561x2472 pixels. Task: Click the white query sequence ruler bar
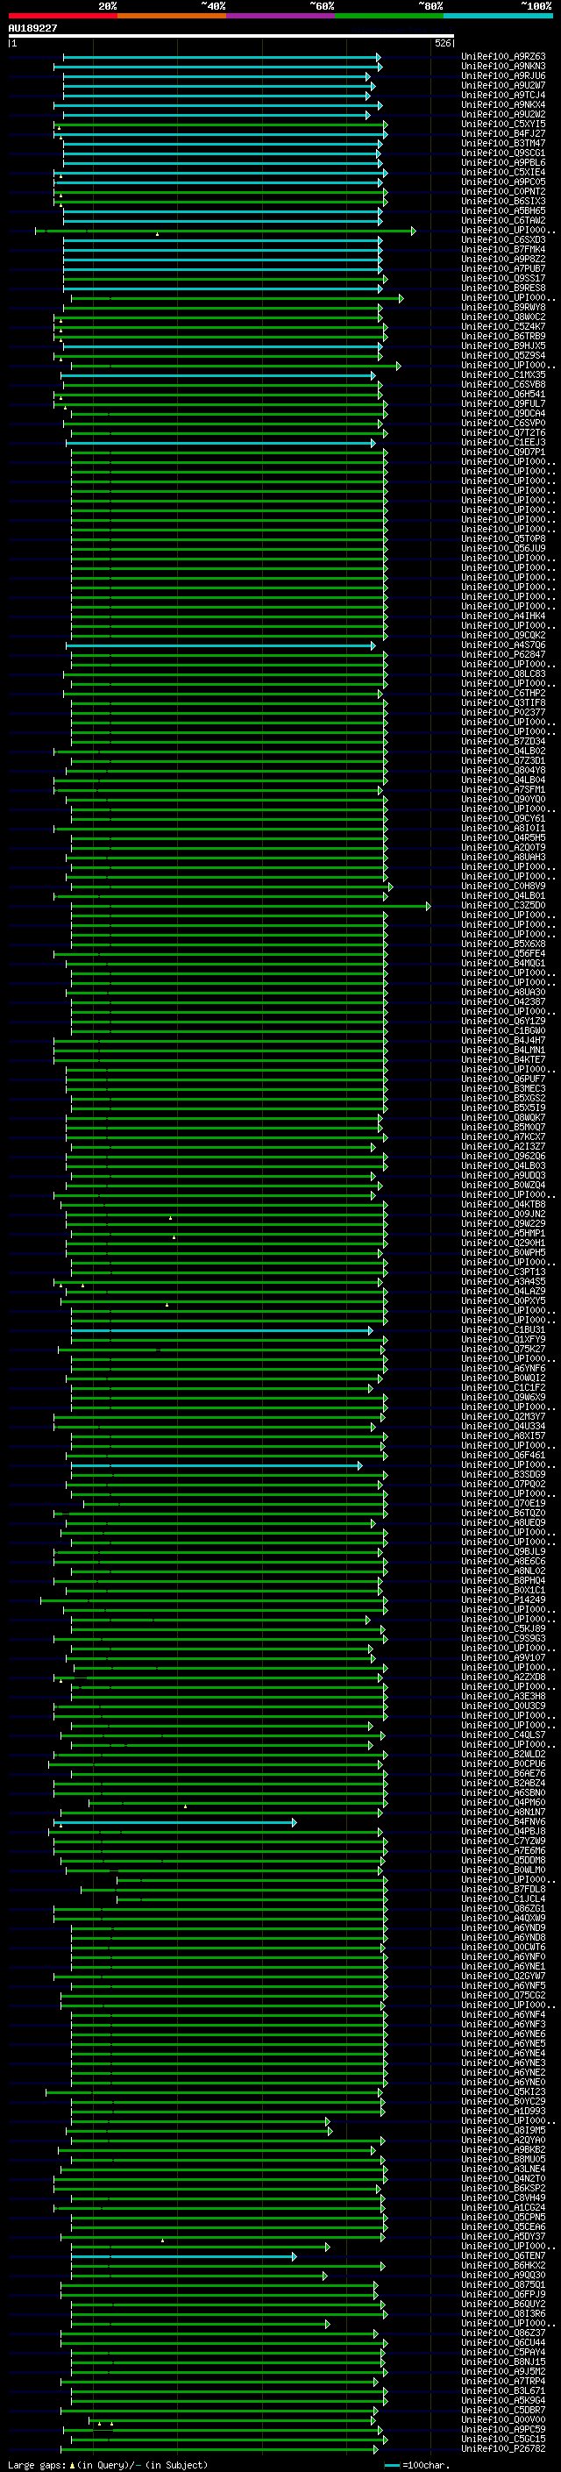tap(231, 35)
